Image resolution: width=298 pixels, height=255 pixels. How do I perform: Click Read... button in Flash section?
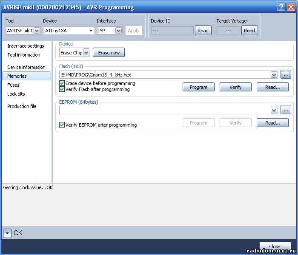272,87
